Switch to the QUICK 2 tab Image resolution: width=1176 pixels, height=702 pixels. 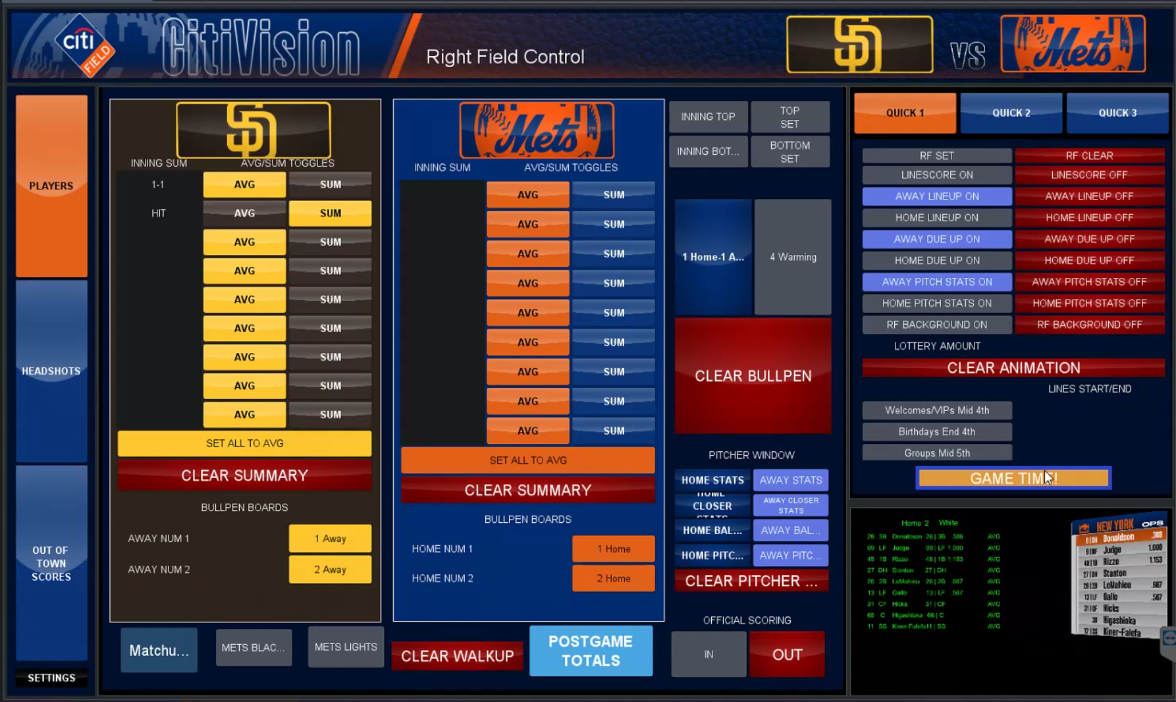tap(1011, 113)
